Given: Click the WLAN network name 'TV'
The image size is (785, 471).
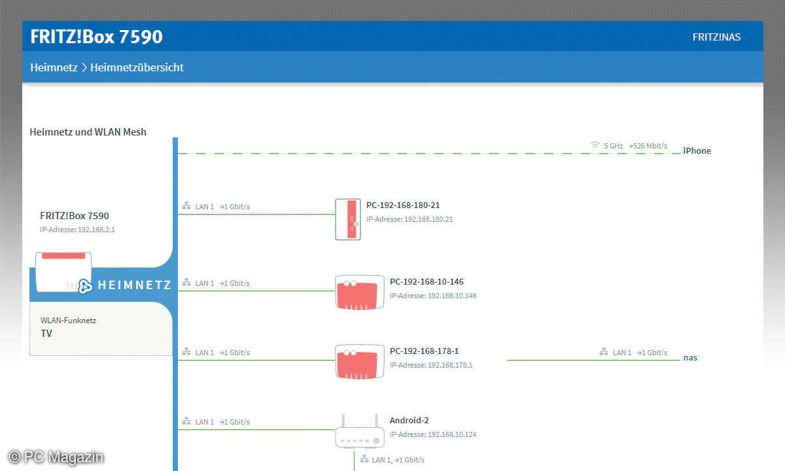Looking at the screenshot, I should point(46,334).
